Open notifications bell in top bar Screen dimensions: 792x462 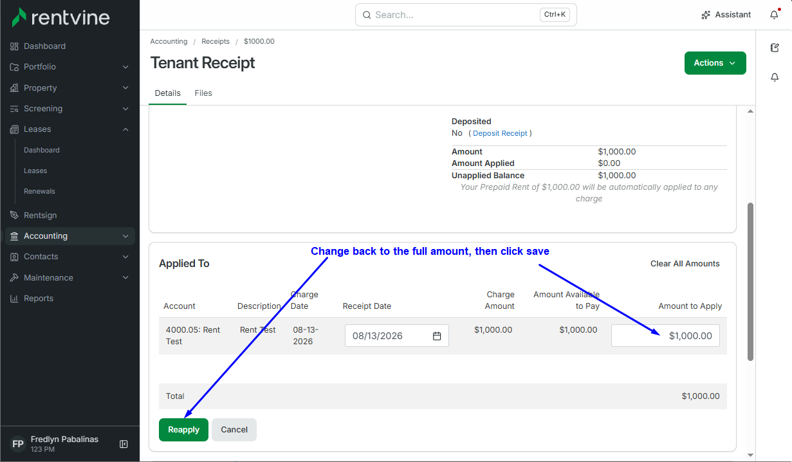[774, 15]
